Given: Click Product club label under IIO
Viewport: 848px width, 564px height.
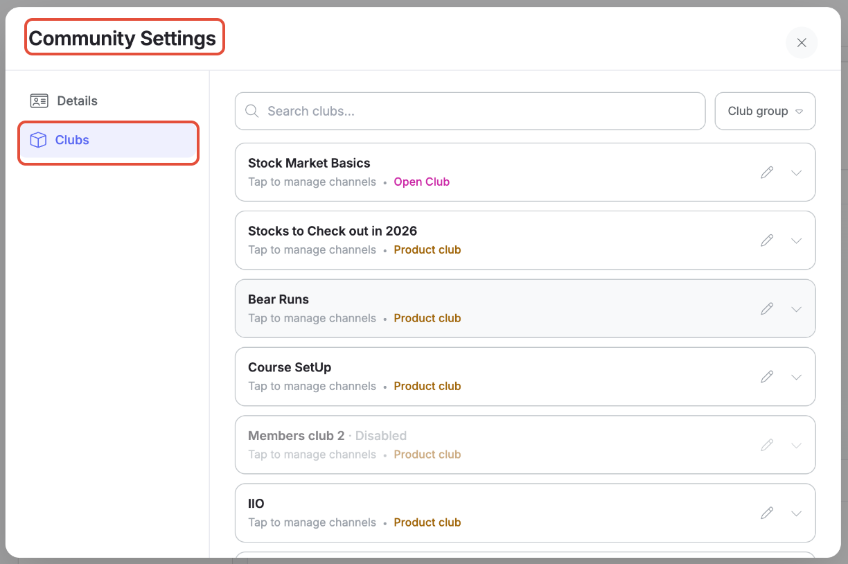Looking at the screenshot, I should 427,522.
